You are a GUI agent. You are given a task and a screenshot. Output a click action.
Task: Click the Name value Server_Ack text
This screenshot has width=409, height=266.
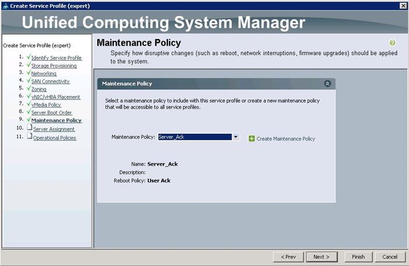[163, 164]
